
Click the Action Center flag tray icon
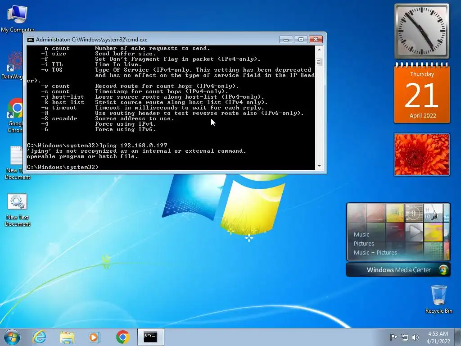point(393,337)
